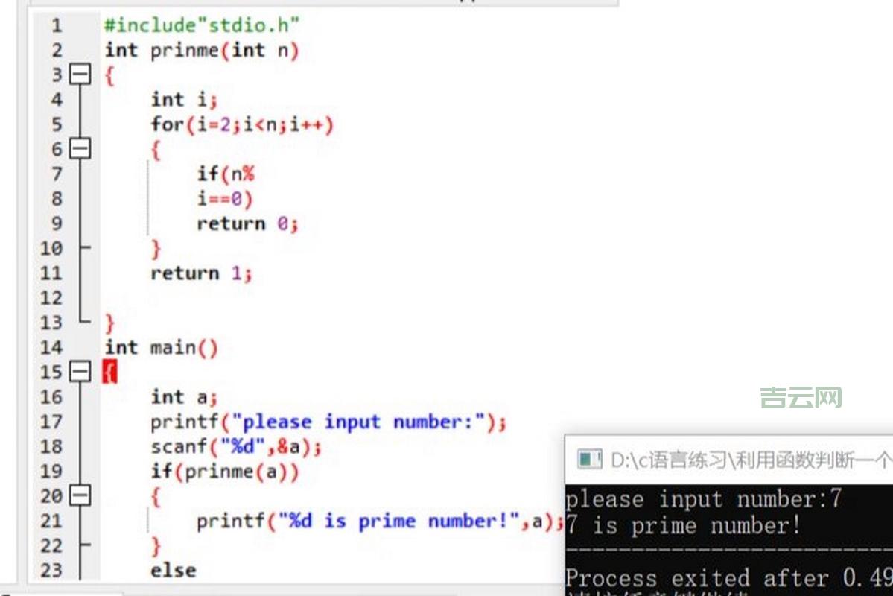Collapse the main function fold at line 15

(79, 372)
